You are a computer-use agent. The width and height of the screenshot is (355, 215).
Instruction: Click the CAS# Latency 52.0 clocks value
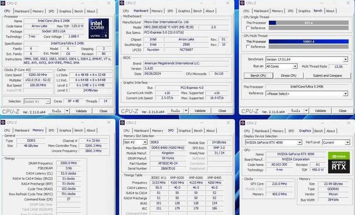pos(68,173)
